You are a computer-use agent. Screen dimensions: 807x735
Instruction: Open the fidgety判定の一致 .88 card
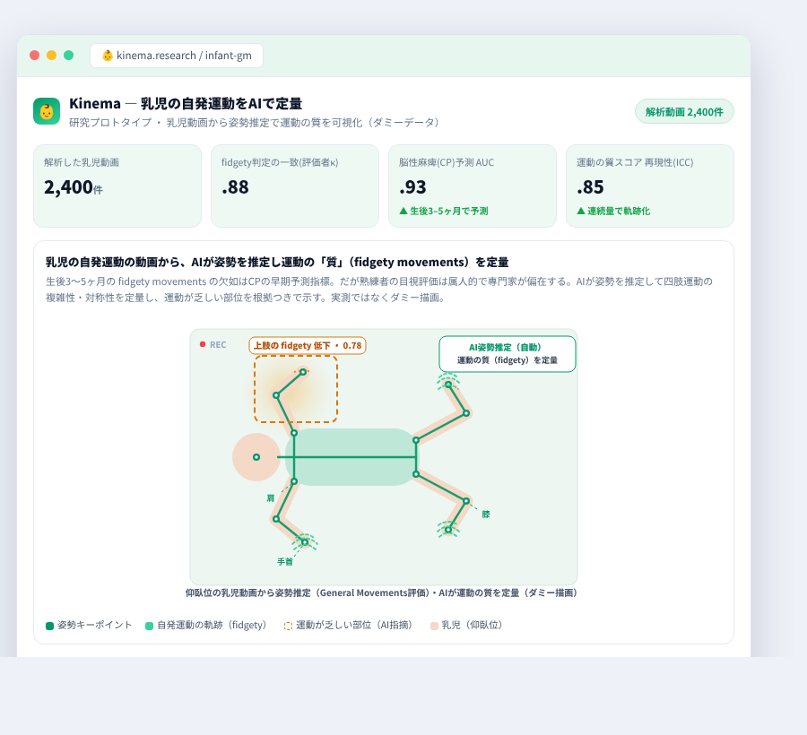[x=295, y=186]
